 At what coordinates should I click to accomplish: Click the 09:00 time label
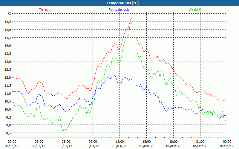(93, 142)
